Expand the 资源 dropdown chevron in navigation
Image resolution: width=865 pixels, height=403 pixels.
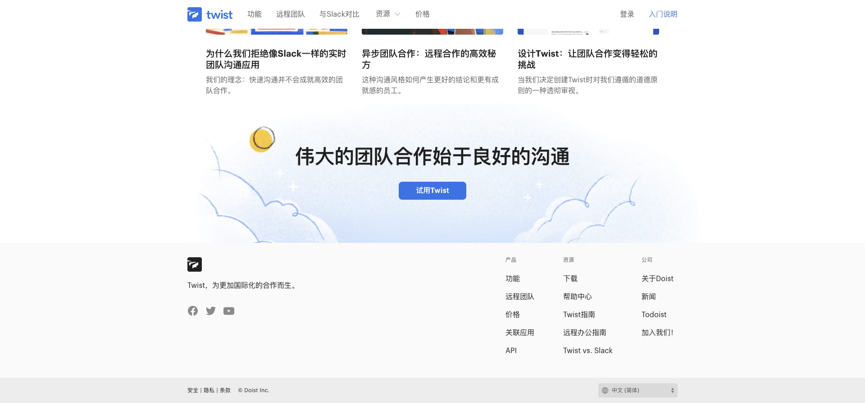[x=397, y=14]
